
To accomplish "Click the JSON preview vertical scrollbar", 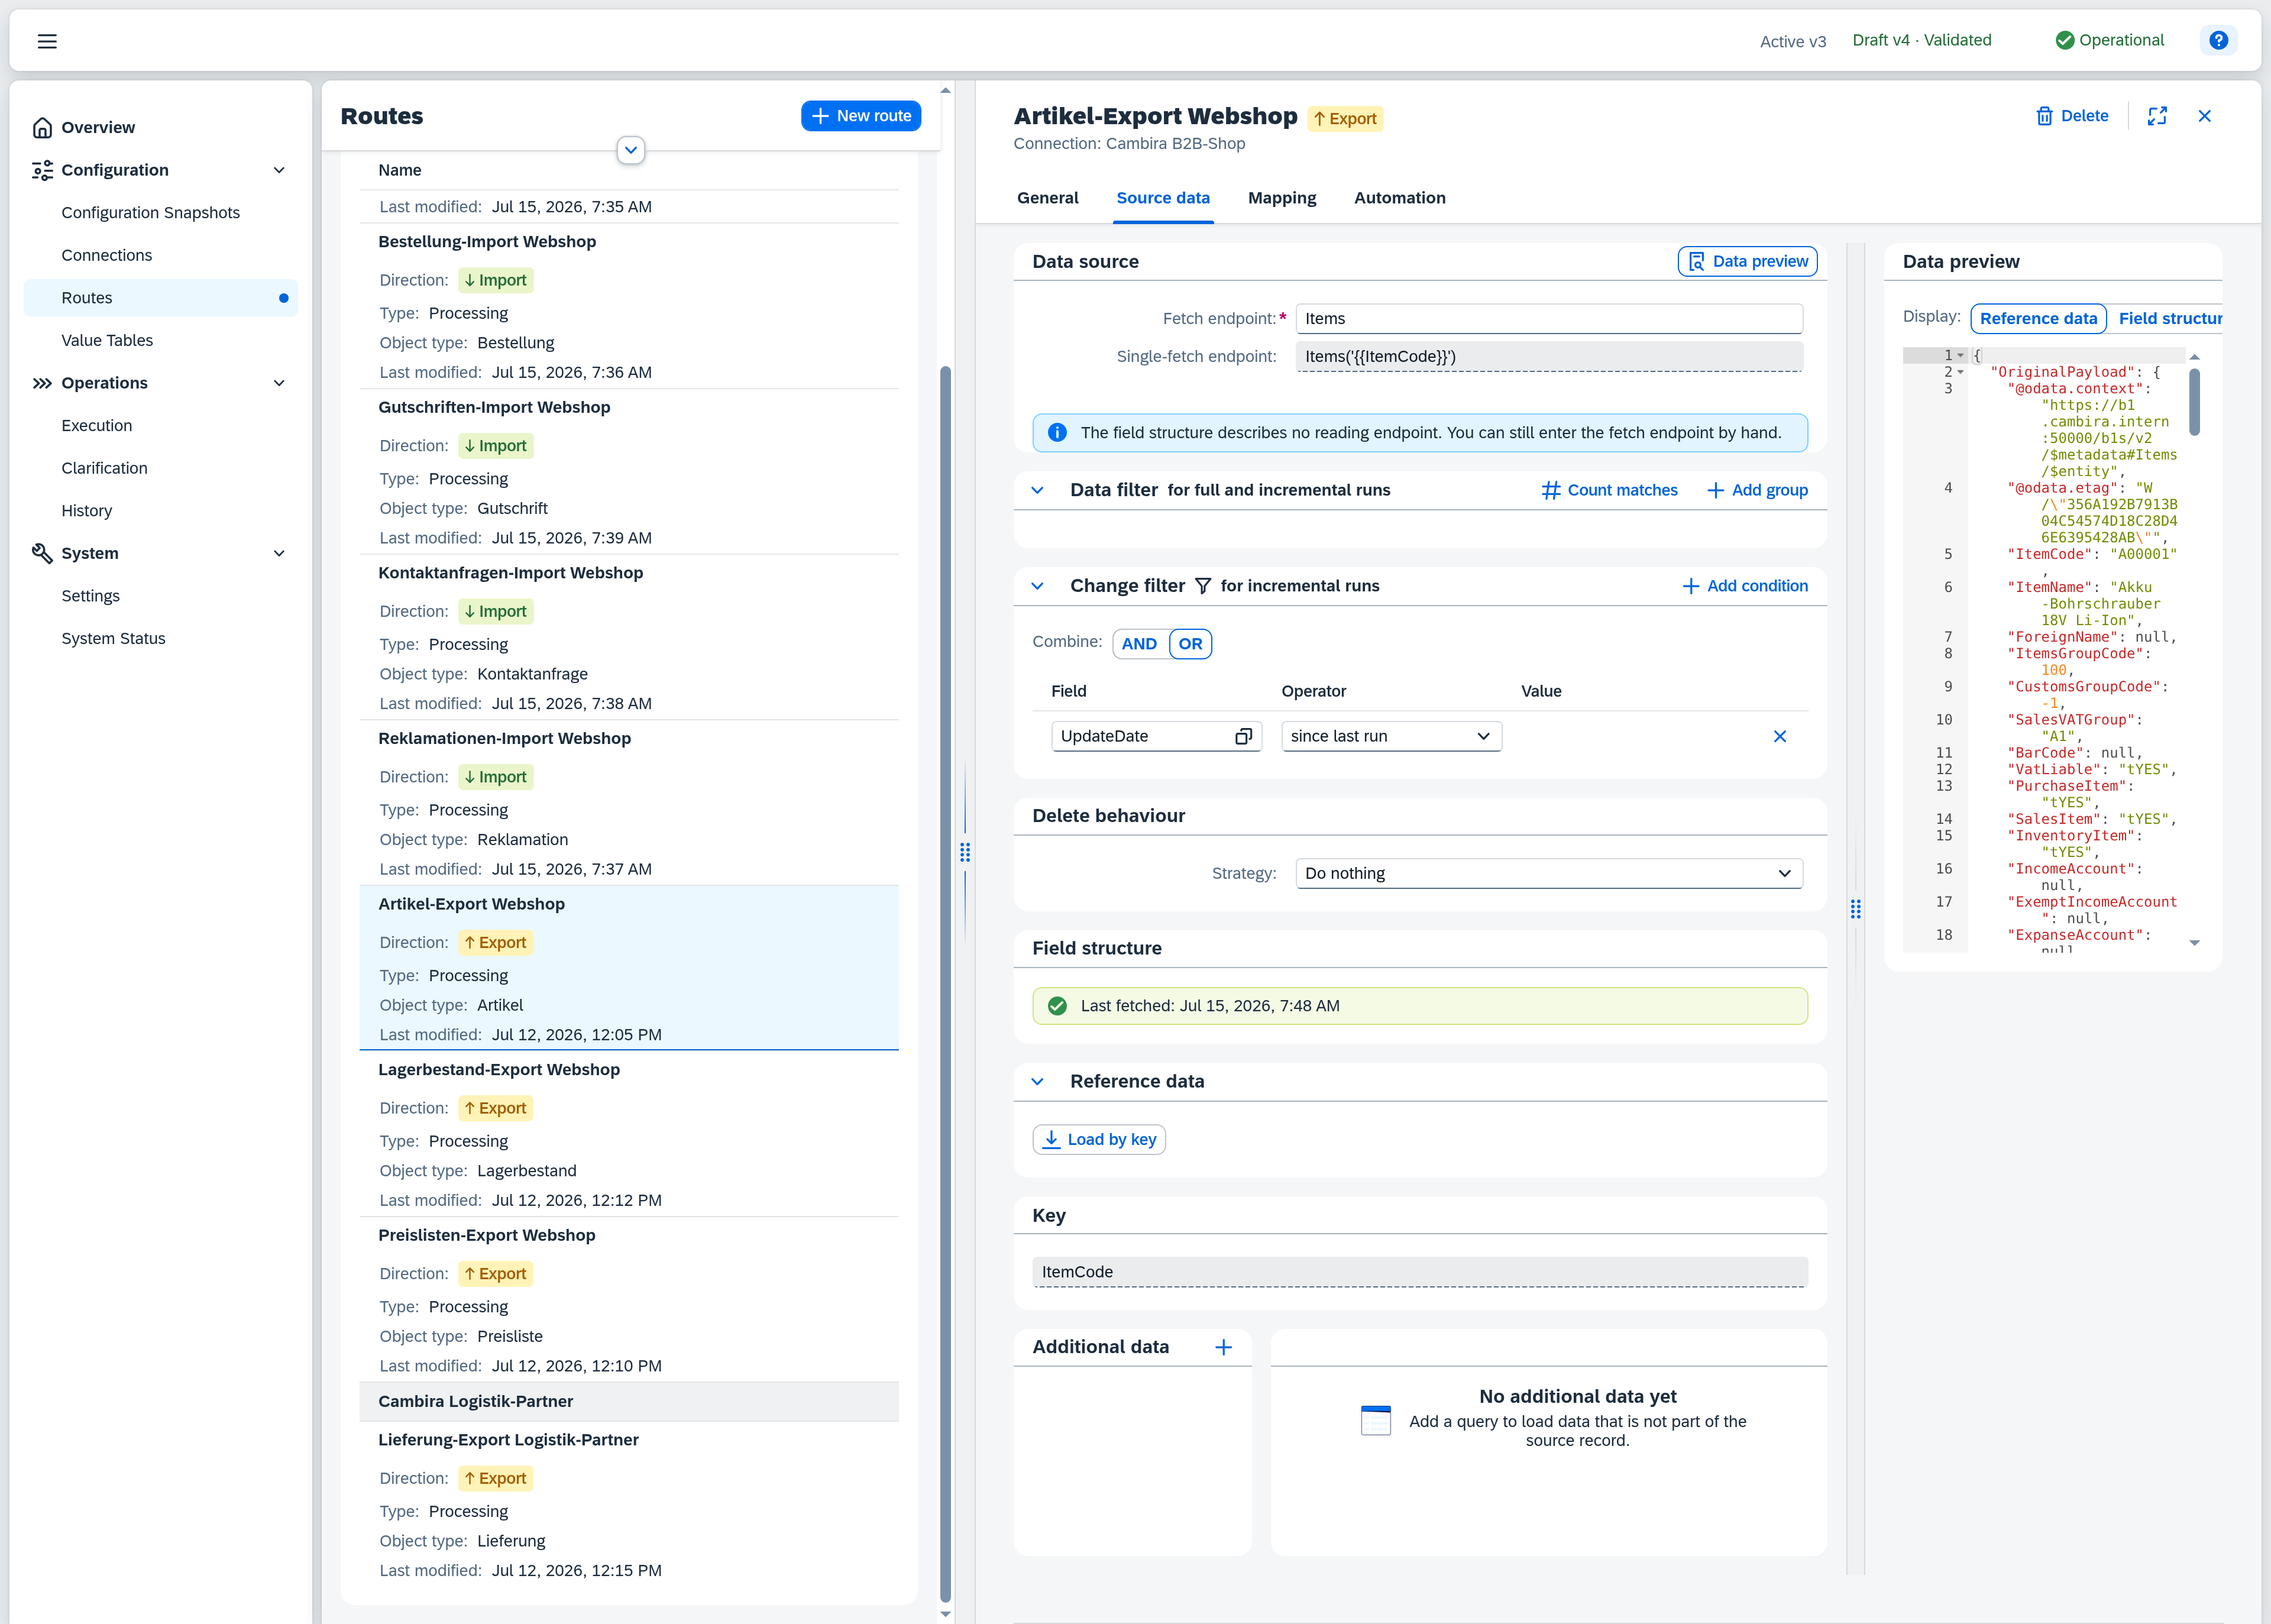I will click(x=2194, y=402).
